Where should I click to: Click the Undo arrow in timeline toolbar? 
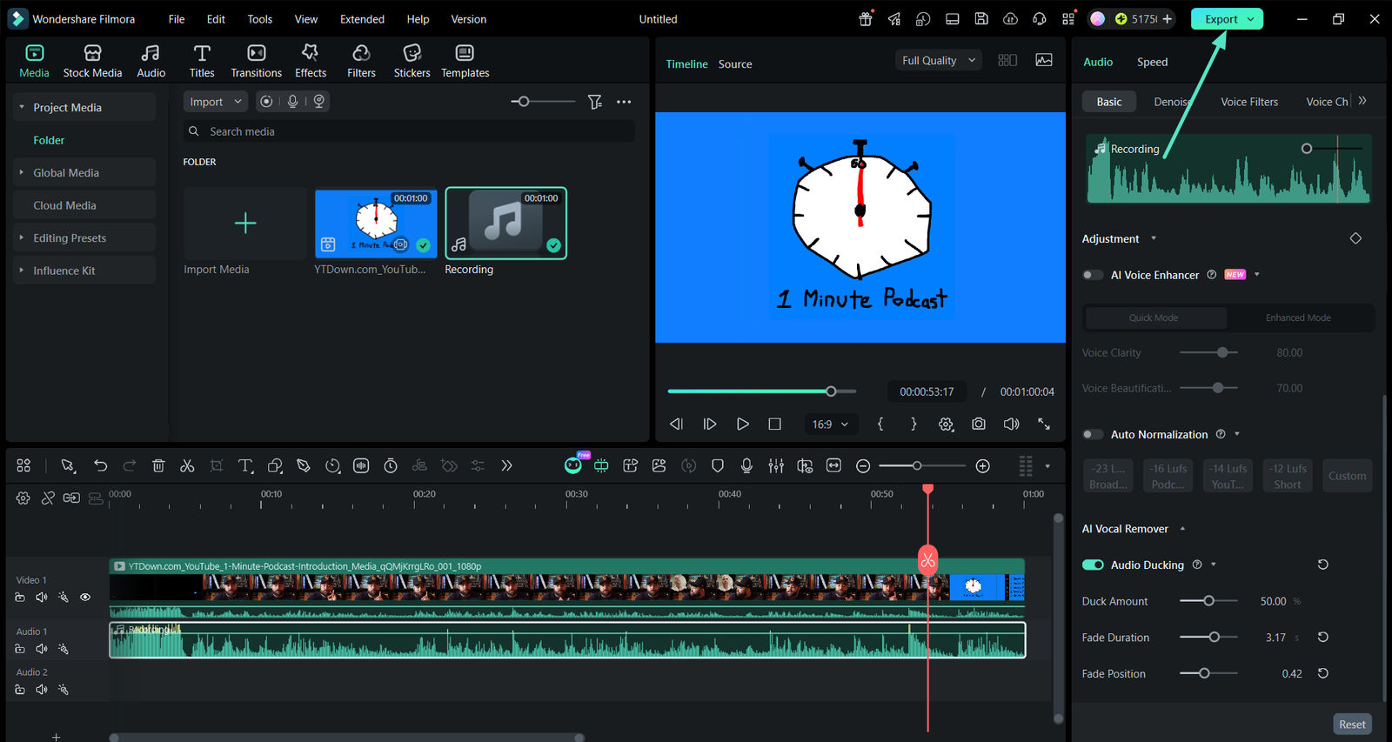click(x=101, y=466)
